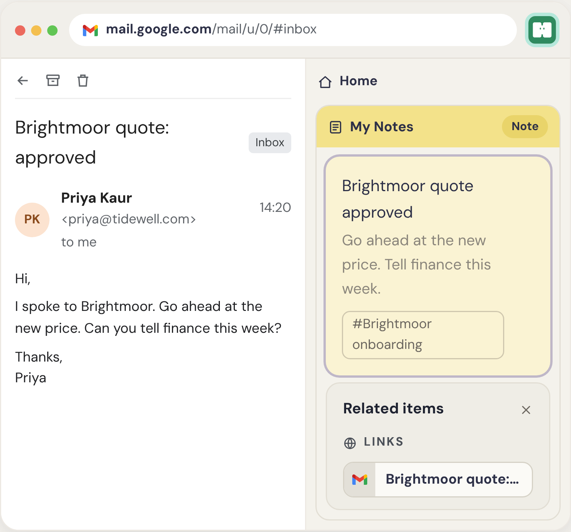Click the 'Related items' heading

click(393, 409)
